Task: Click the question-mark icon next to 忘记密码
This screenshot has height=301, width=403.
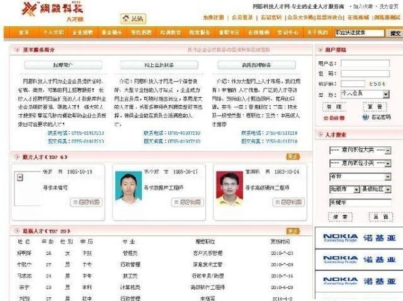Action: coord(365,117)
